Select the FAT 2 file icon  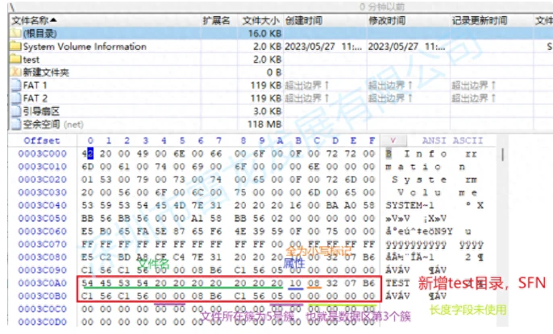point(15,97)
